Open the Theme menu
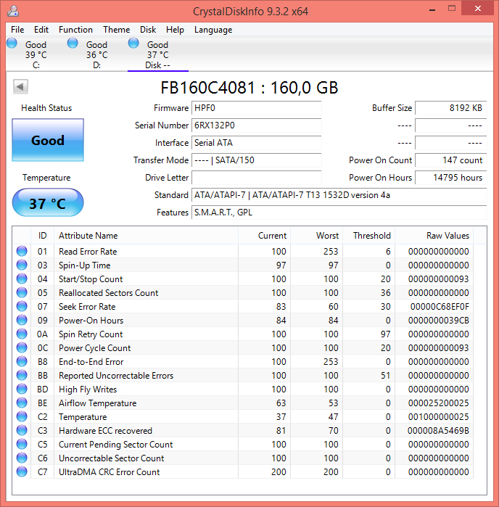 (117, 30)
